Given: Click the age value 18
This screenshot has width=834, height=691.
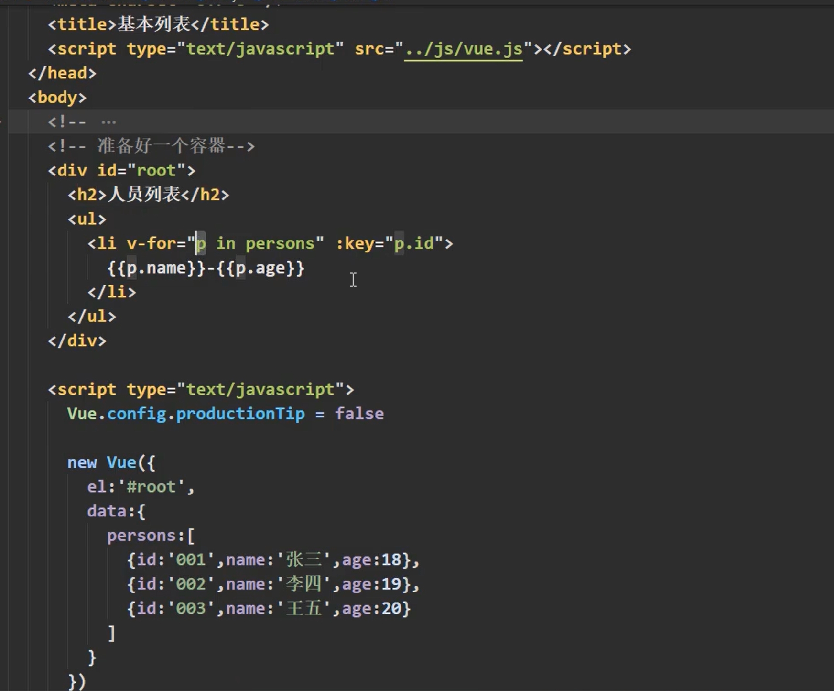Looking at the screenshot, I should pyautogui.click(x=391, y=560).
